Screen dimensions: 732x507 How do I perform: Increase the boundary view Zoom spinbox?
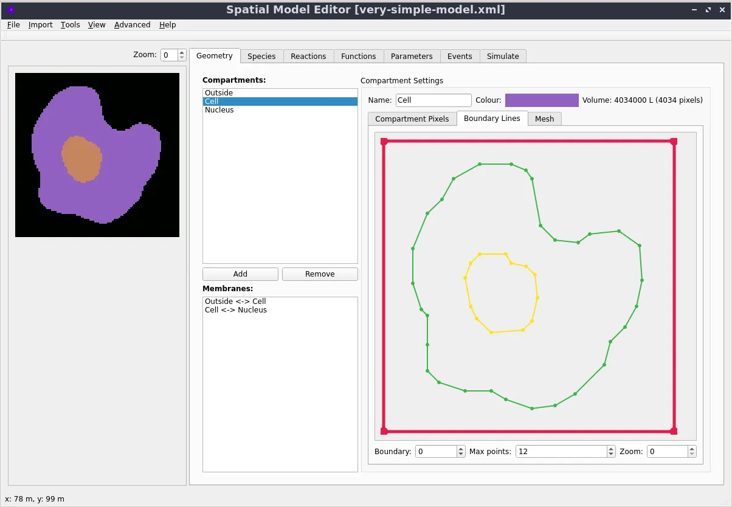(x=692, y=449)
